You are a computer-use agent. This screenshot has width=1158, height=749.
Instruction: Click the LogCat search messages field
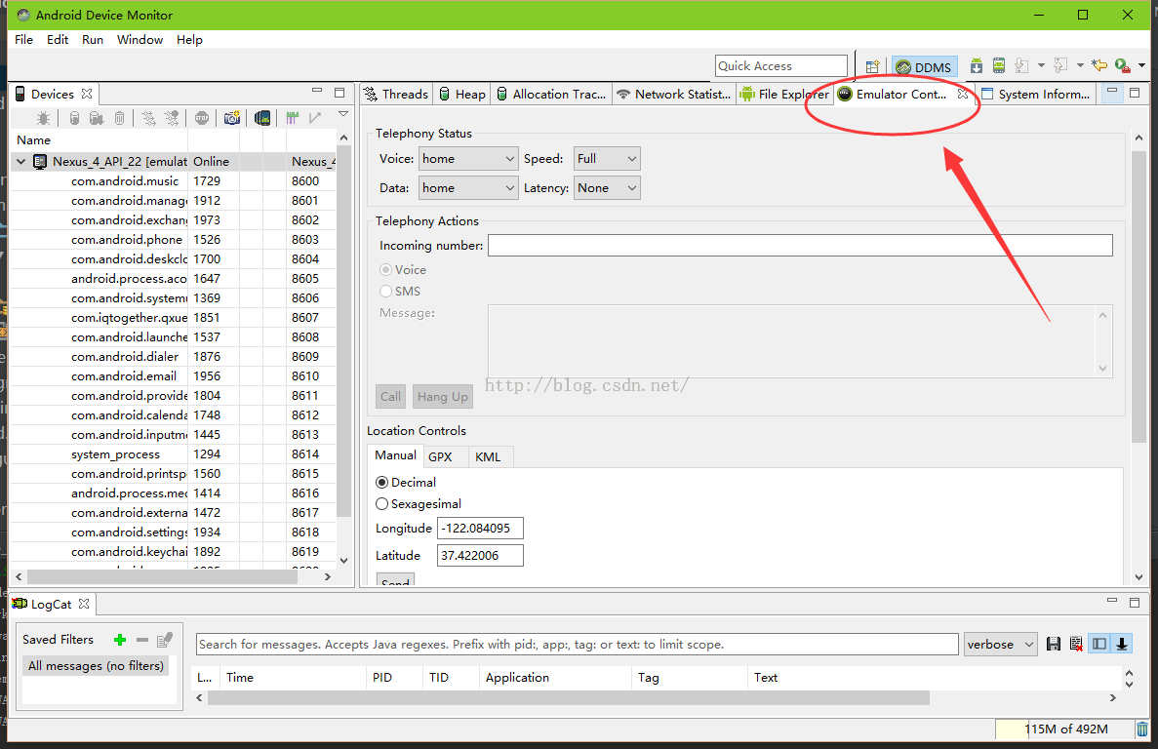coord(578,645)
